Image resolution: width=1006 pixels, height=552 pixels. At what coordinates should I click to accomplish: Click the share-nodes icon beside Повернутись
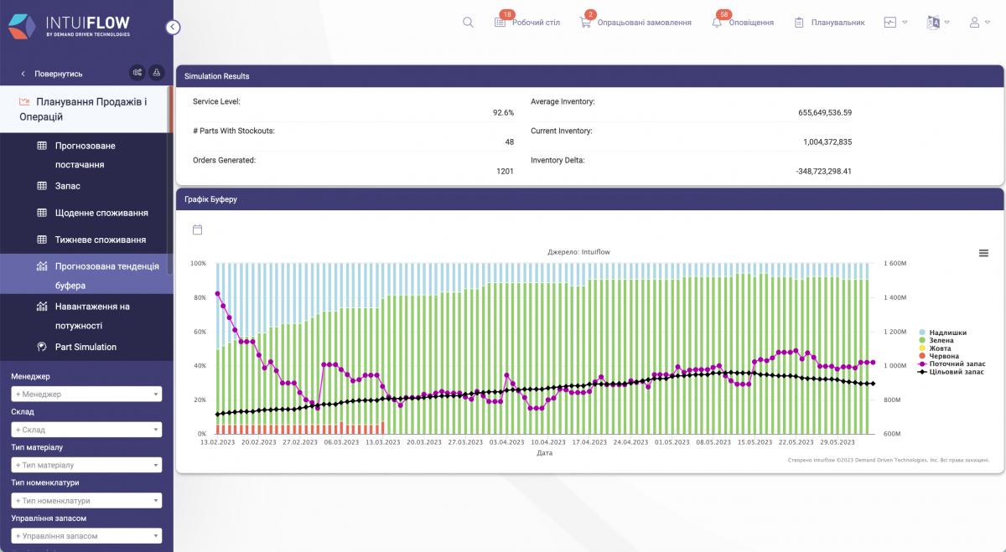[137, 73]
